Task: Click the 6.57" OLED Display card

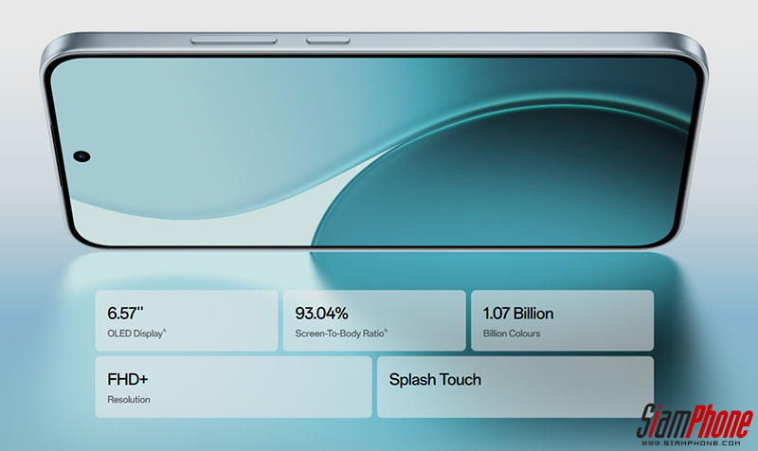Action: click(187, 320)
